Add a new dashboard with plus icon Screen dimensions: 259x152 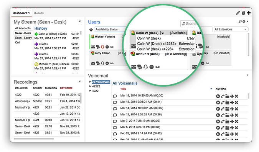point(249,13)
